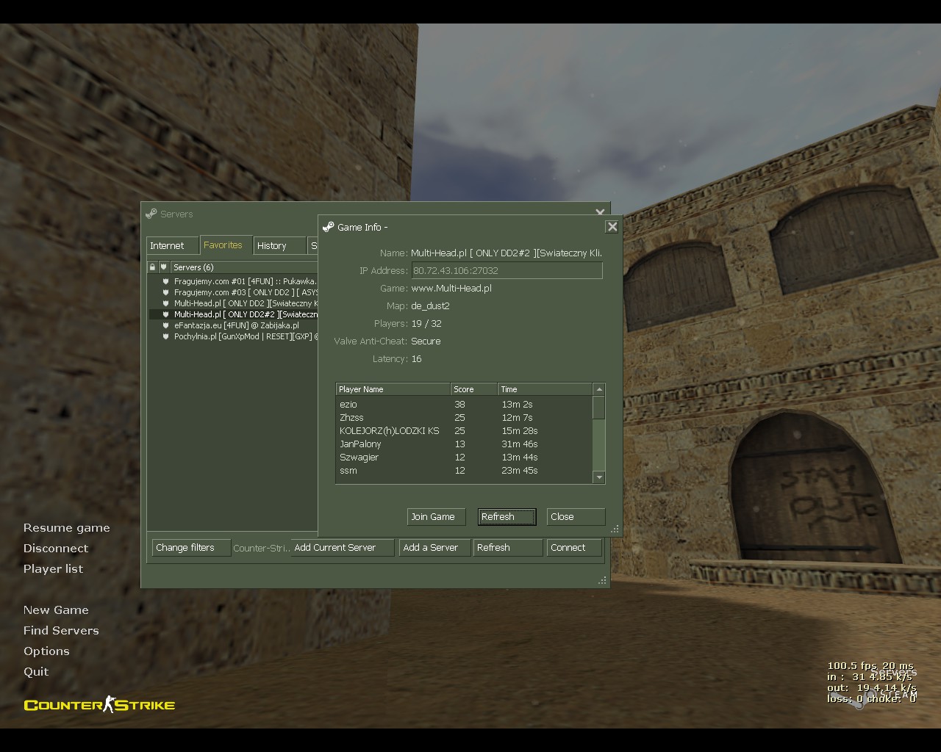
Task: Click the up arrow of player list scrollbar
Action: coord(599,389)
